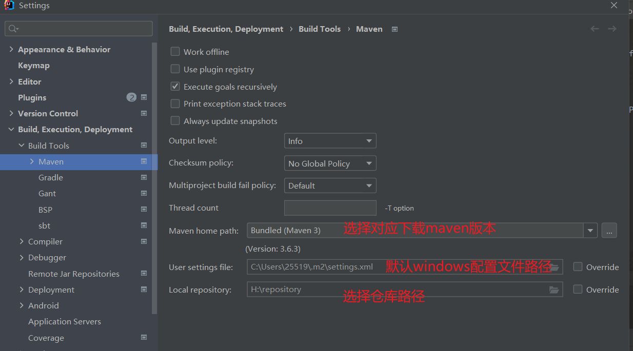Open Multiproject build fail policy dropdown

coord(330,185)
